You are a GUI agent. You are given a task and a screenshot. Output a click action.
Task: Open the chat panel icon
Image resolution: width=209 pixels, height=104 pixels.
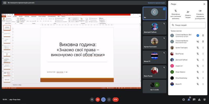(194, 99)
